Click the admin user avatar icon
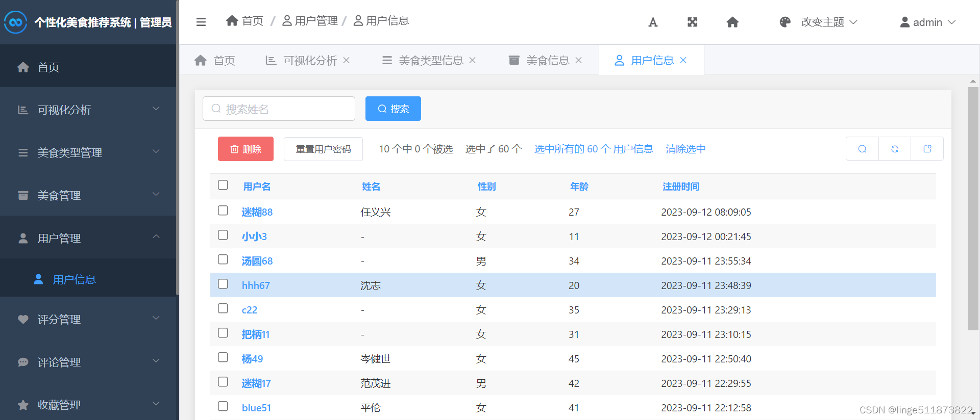 [904, 22]
